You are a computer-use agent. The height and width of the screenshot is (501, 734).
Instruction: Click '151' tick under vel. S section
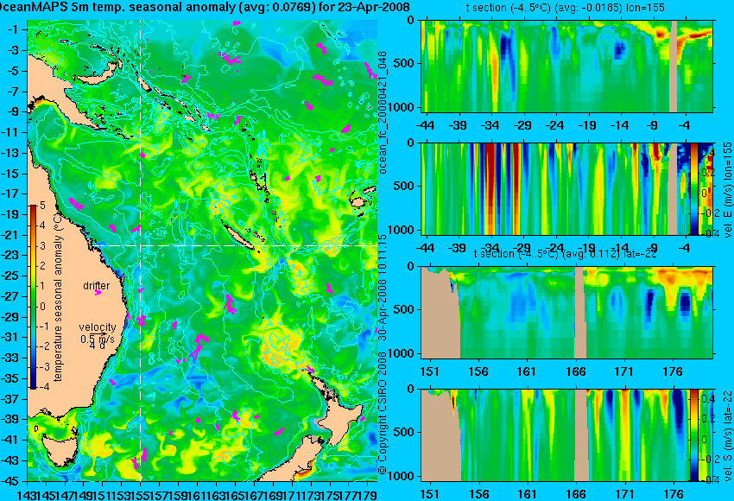(429, 494)
